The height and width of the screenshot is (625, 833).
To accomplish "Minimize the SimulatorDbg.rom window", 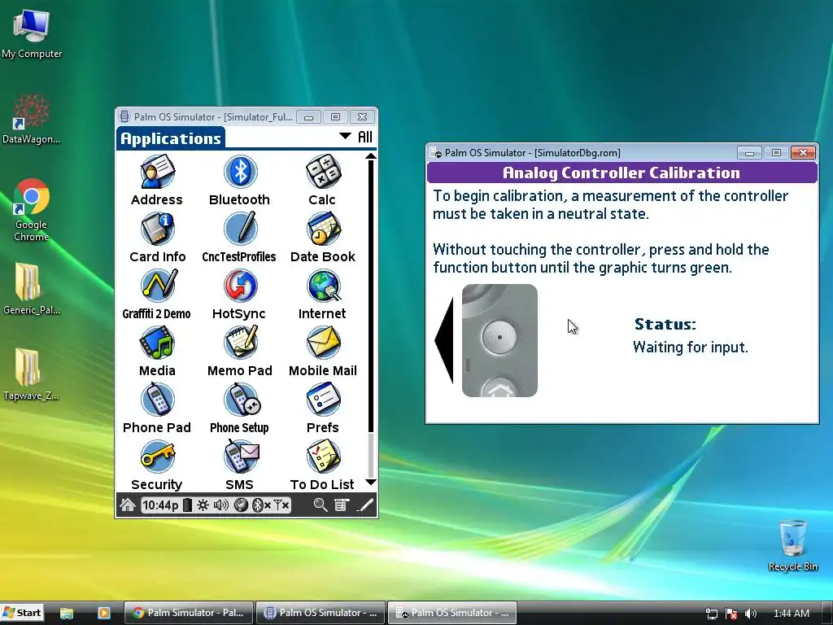I will (x=749, y=153).
